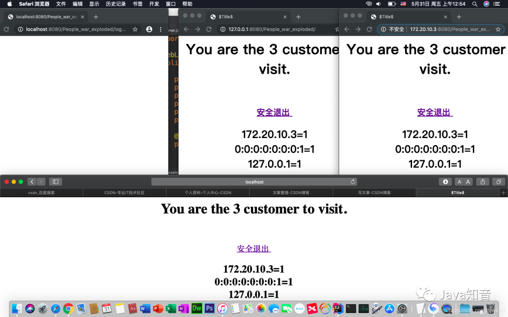This screenshot has width=508, height=317.
Task: Click Safari forward navigation button
Action: (x=41, y=182)
